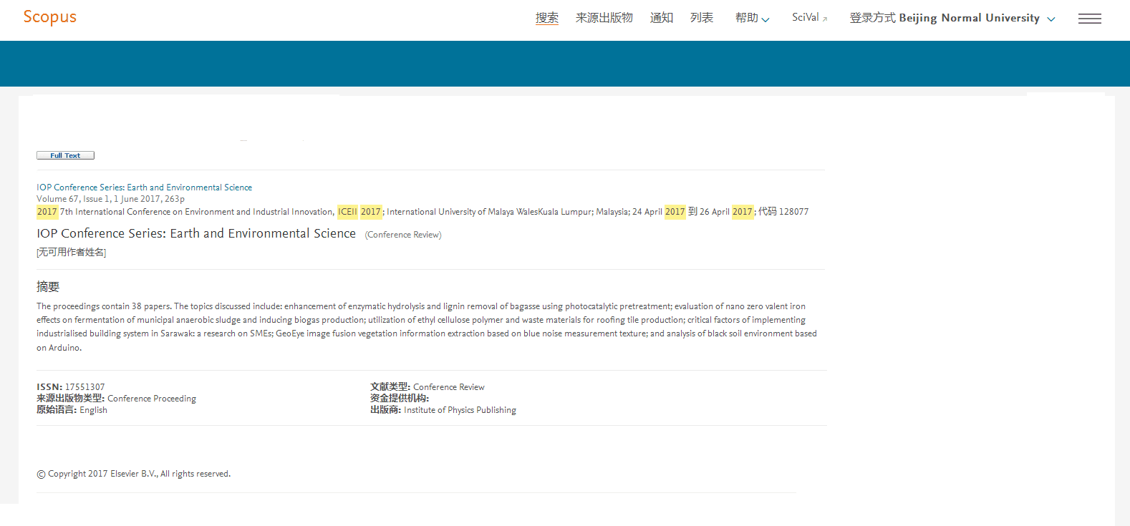The width and height of the screenshot is (1130, 526).
Task: Open the hamburger menu icon
Action: click(1089, 19)
